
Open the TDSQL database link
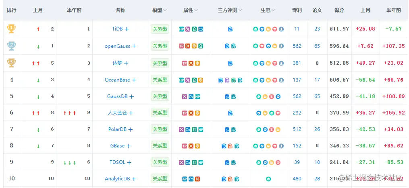click(118, 162)
